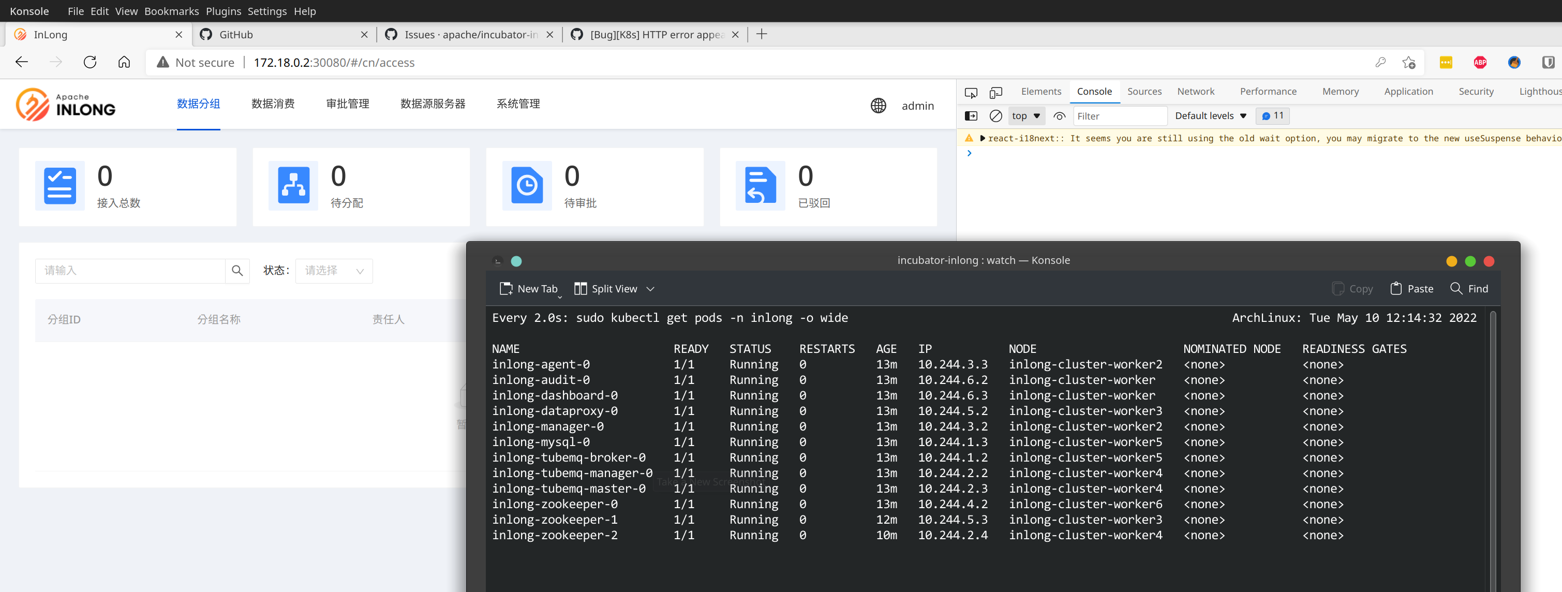
Task: Open the ABP extension icon
Action: (1480, 62)
